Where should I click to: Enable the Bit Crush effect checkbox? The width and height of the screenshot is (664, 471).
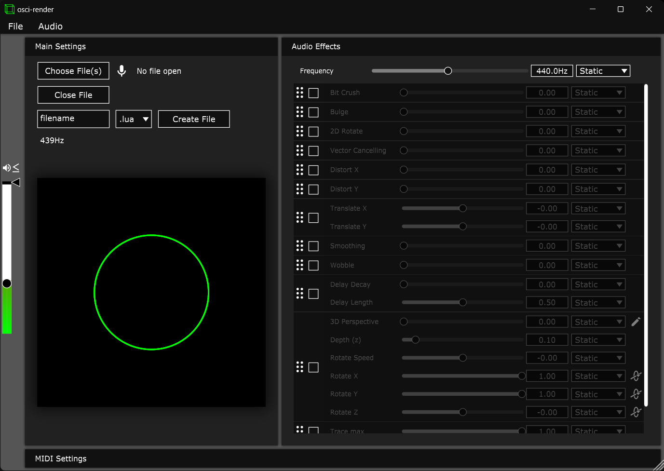coord(313,93)
